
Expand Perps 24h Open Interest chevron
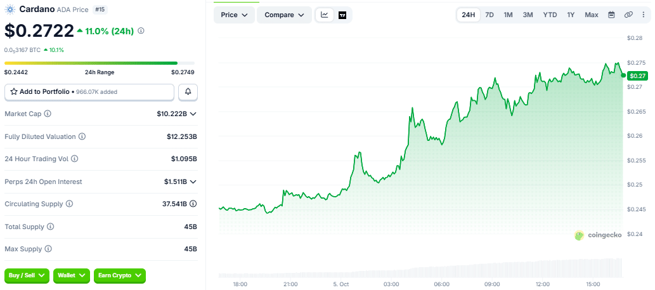(193, 181)
